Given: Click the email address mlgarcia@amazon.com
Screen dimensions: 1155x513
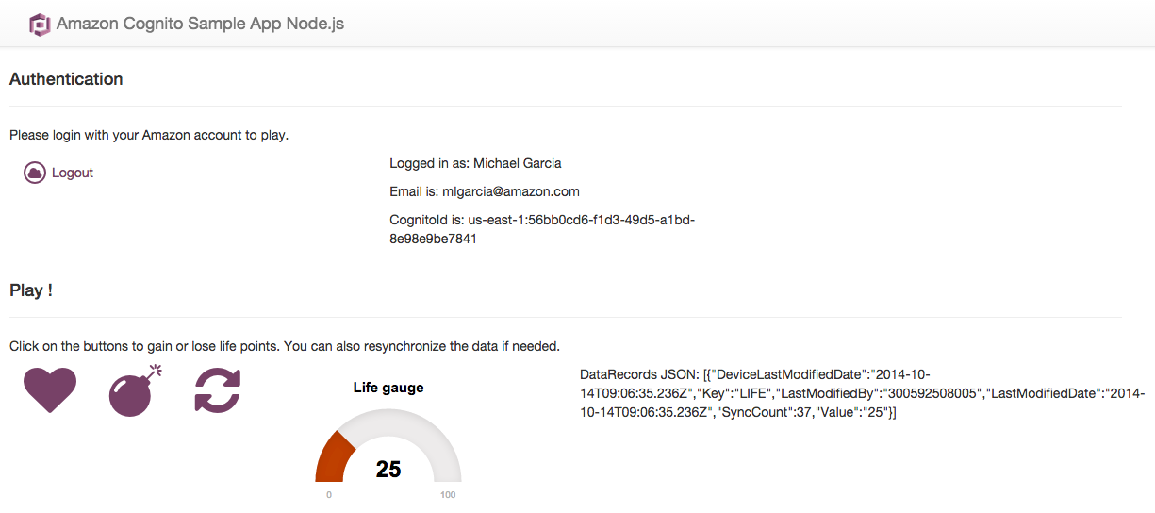Looking at the screenshot, I should (x=524, y=191).
